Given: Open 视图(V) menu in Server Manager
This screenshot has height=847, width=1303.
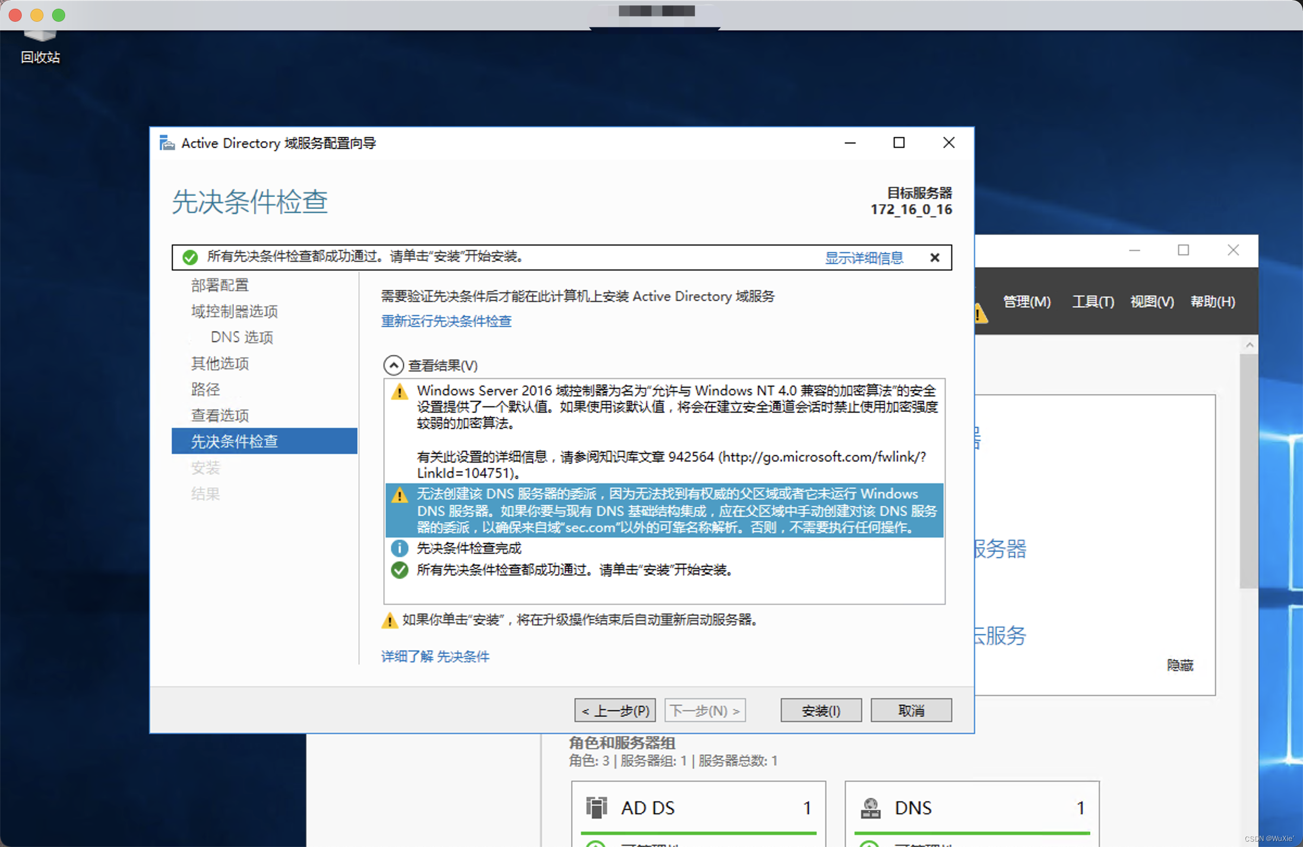Looking at the screenshot, I should point(1152,302).
